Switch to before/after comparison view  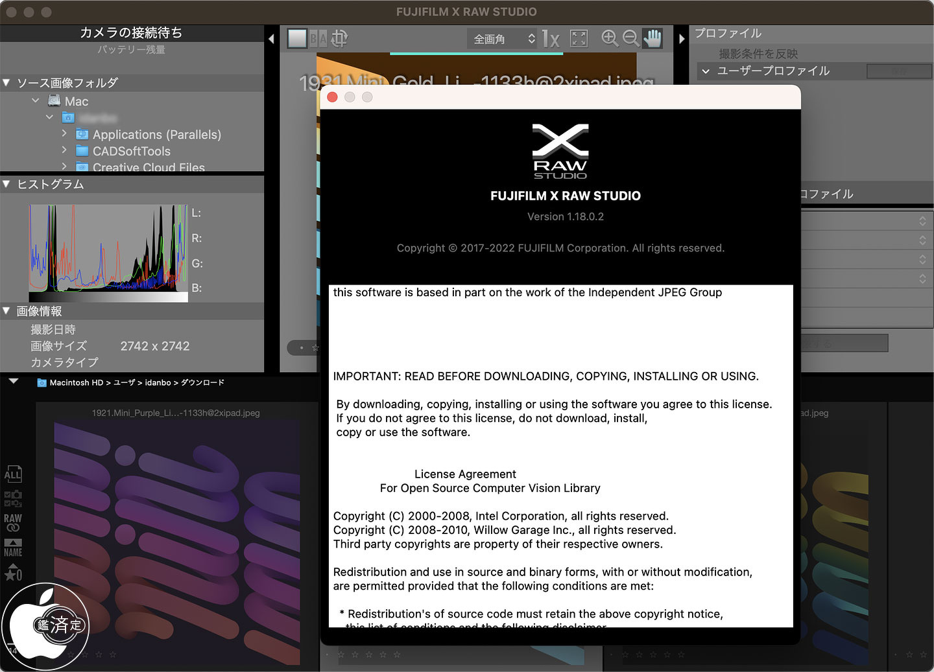[318, 39]
